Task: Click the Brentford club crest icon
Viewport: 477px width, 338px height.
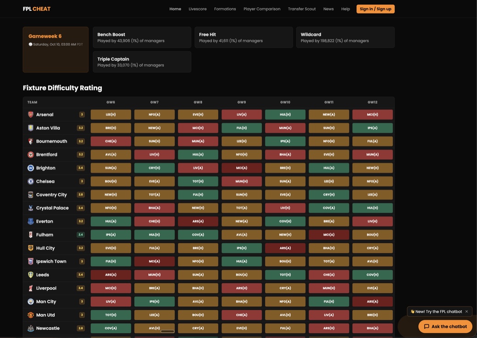Action: pos(31,155)
